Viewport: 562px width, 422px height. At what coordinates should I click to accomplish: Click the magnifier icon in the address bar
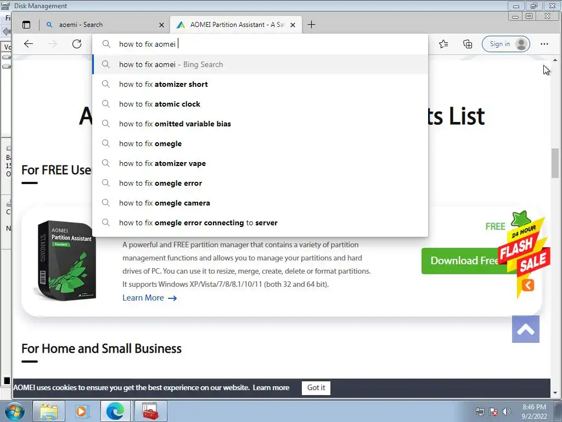pyautogui.click(x=106, y=44)
